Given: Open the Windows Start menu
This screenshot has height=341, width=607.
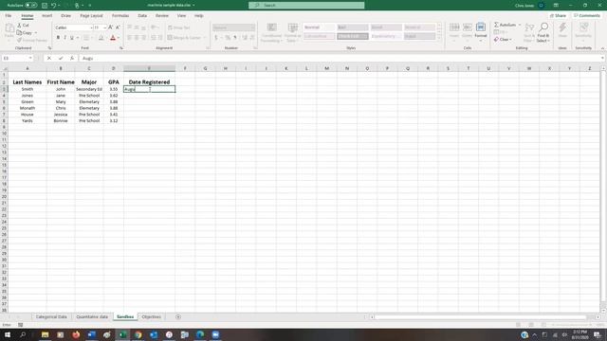Looking at the screenshot, I should pyautogui.click(x=8, y=334).
